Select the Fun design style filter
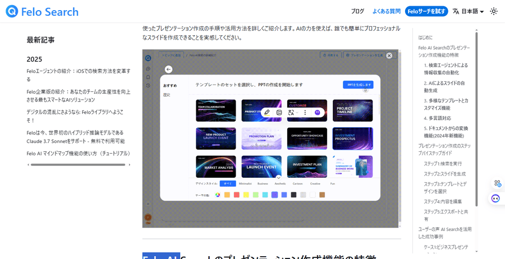Screen dimensions: 505x259 coord(332,184)
